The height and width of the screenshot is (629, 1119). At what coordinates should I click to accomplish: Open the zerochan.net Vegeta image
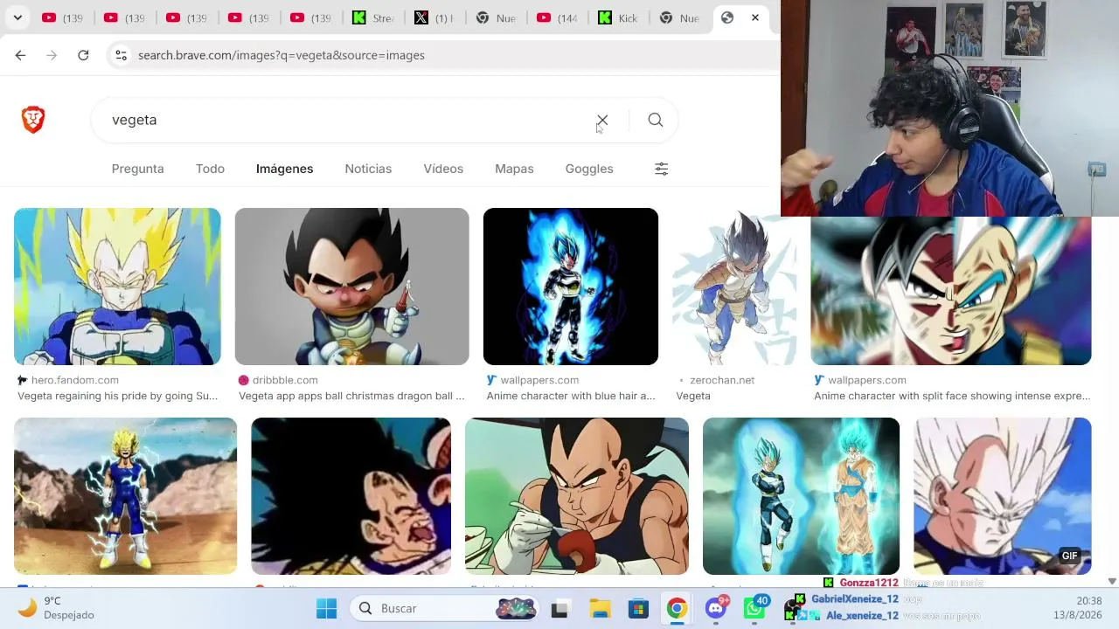734,287
